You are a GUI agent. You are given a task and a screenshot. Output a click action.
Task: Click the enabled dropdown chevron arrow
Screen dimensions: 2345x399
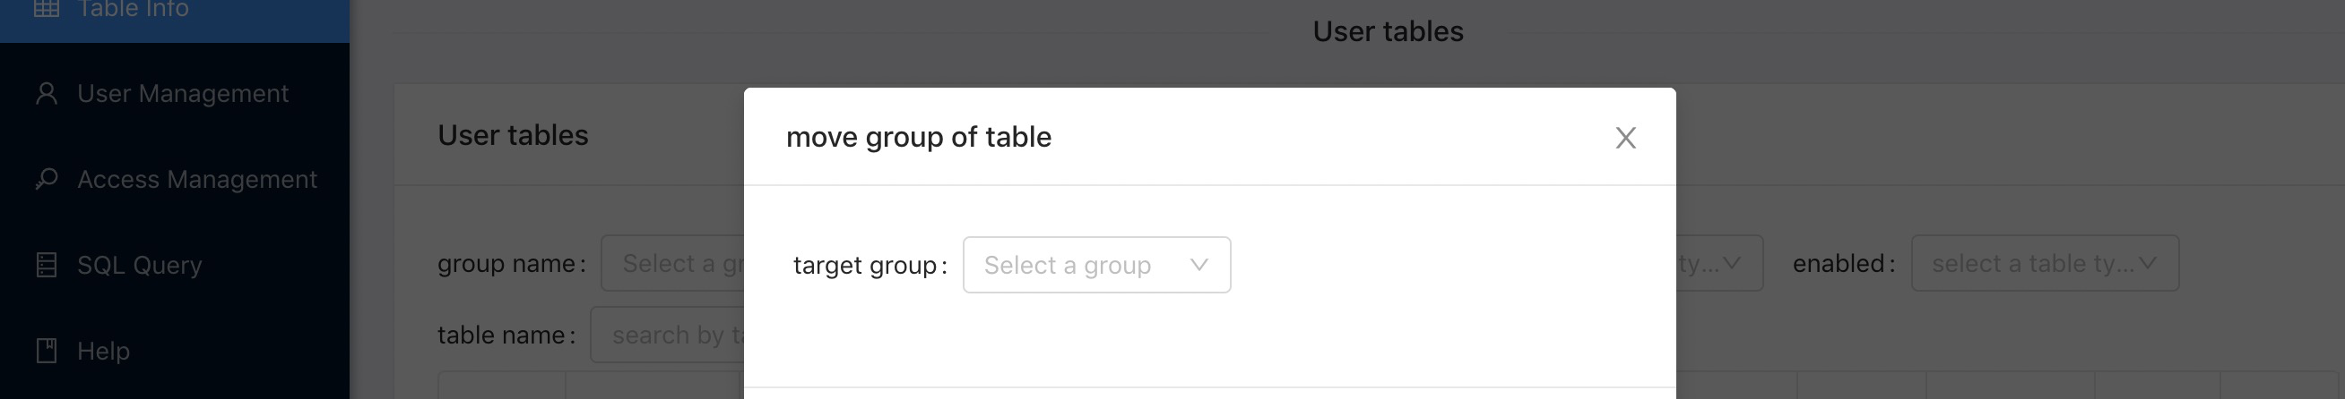(x=2148, y=263)
